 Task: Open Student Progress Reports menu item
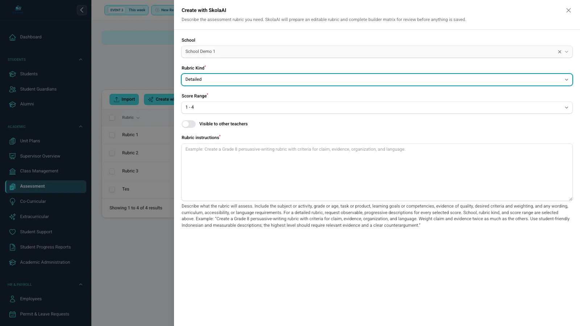tap(45, 247)
